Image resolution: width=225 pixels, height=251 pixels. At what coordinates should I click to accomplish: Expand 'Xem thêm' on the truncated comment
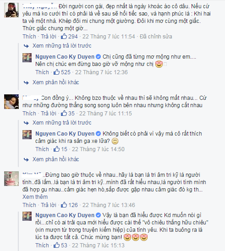[x=35, y=197]
